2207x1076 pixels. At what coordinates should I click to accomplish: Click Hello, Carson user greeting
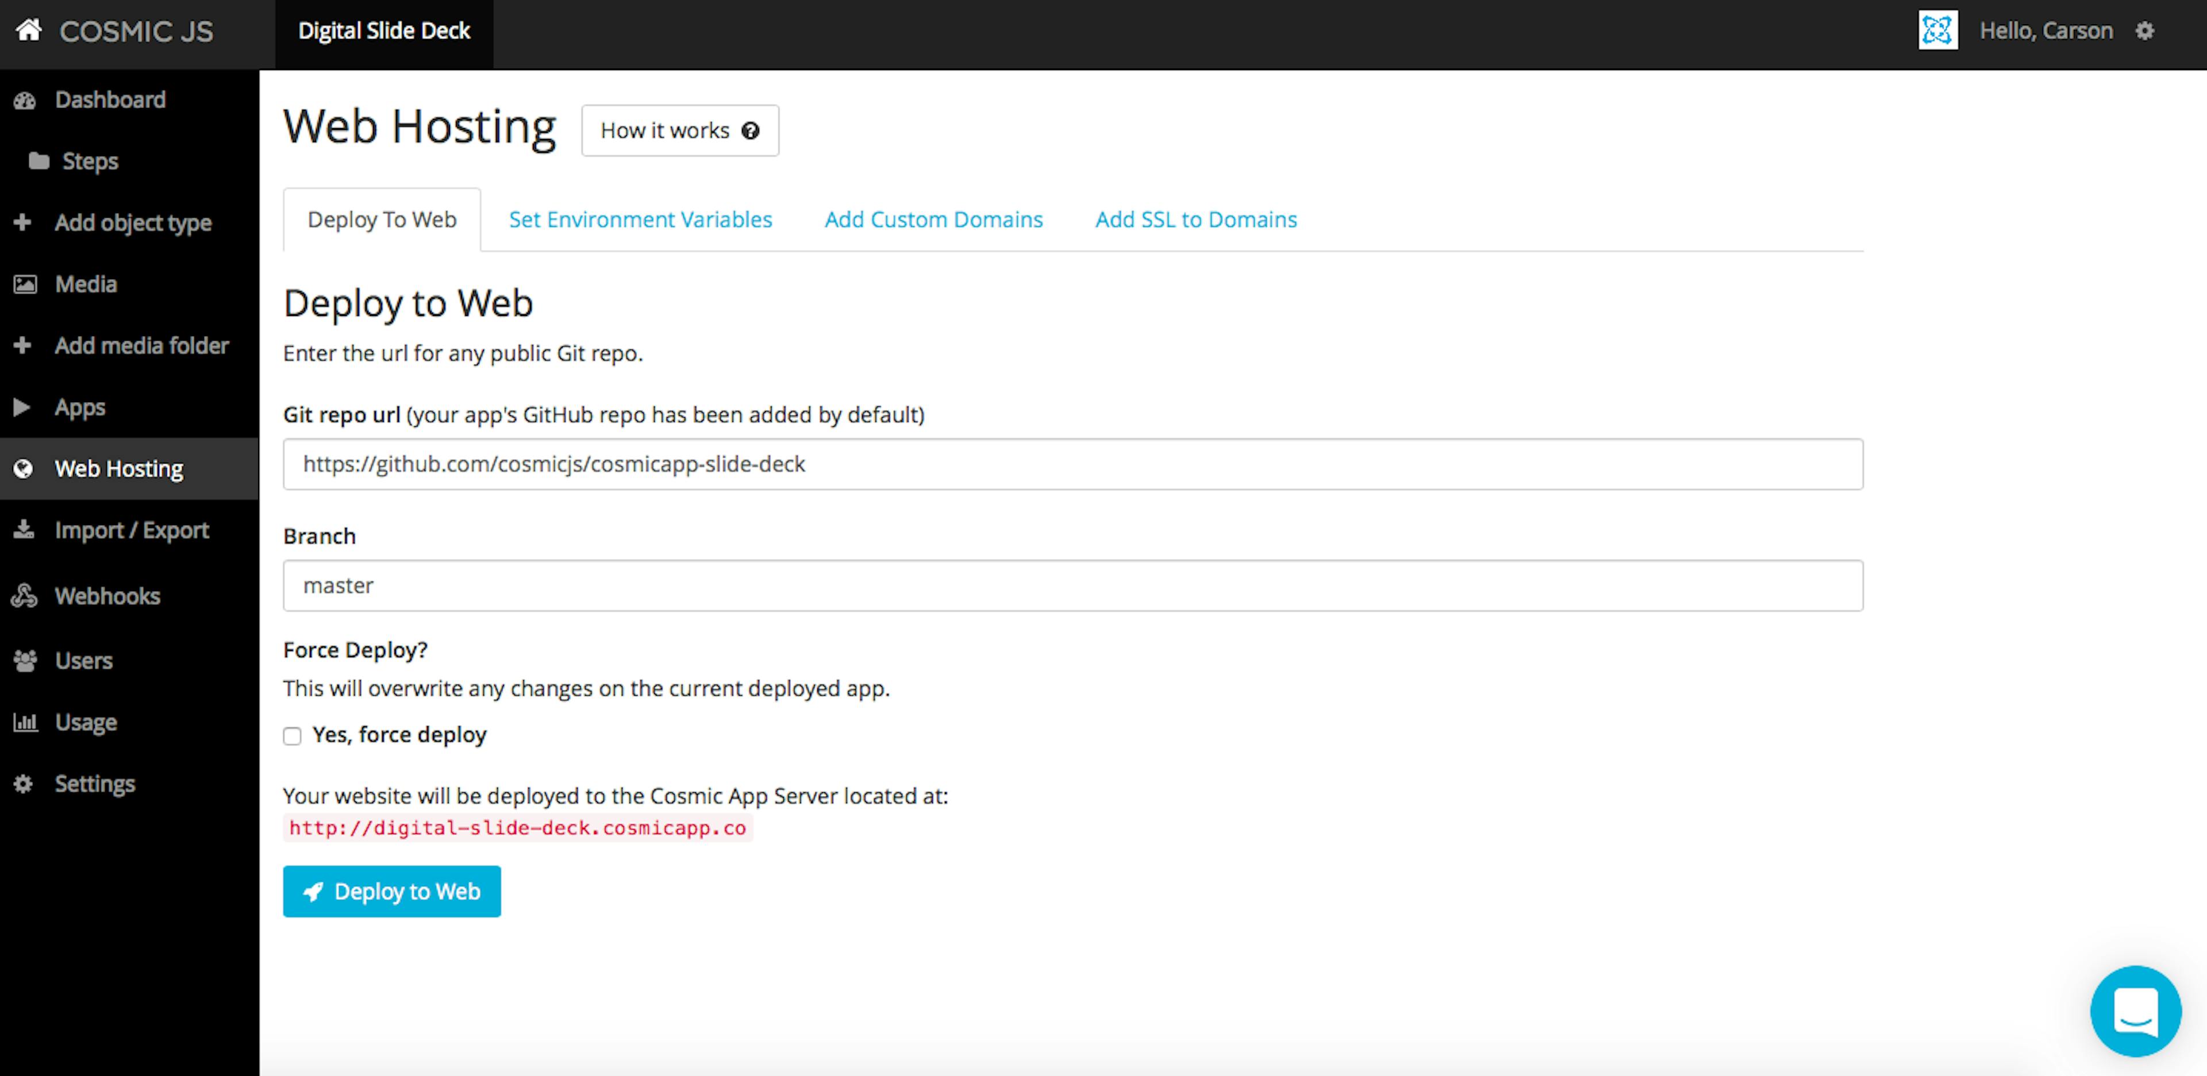click(2046, 31)
